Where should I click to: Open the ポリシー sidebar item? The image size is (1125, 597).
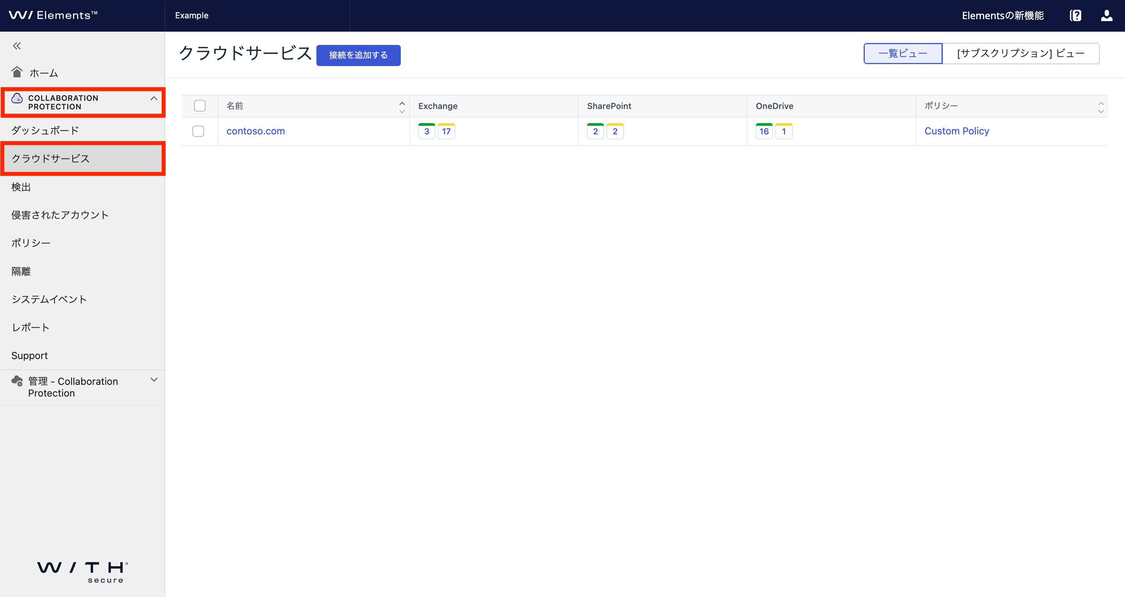(x=82, y=243)
